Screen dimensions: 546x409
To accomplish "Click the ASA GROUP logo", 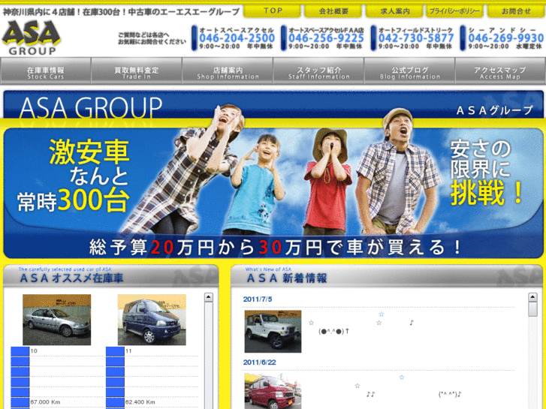I will (x=32, y=38).
